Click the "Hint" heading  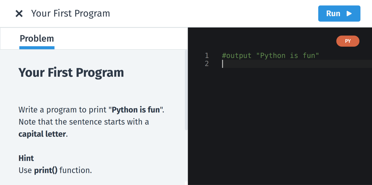click(26, 158)
